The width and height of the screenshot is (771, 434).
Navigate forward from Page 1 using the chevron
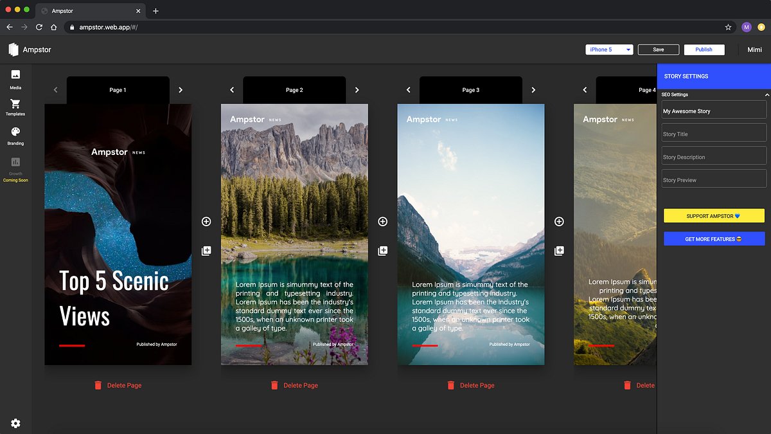(x=180, y=90)
